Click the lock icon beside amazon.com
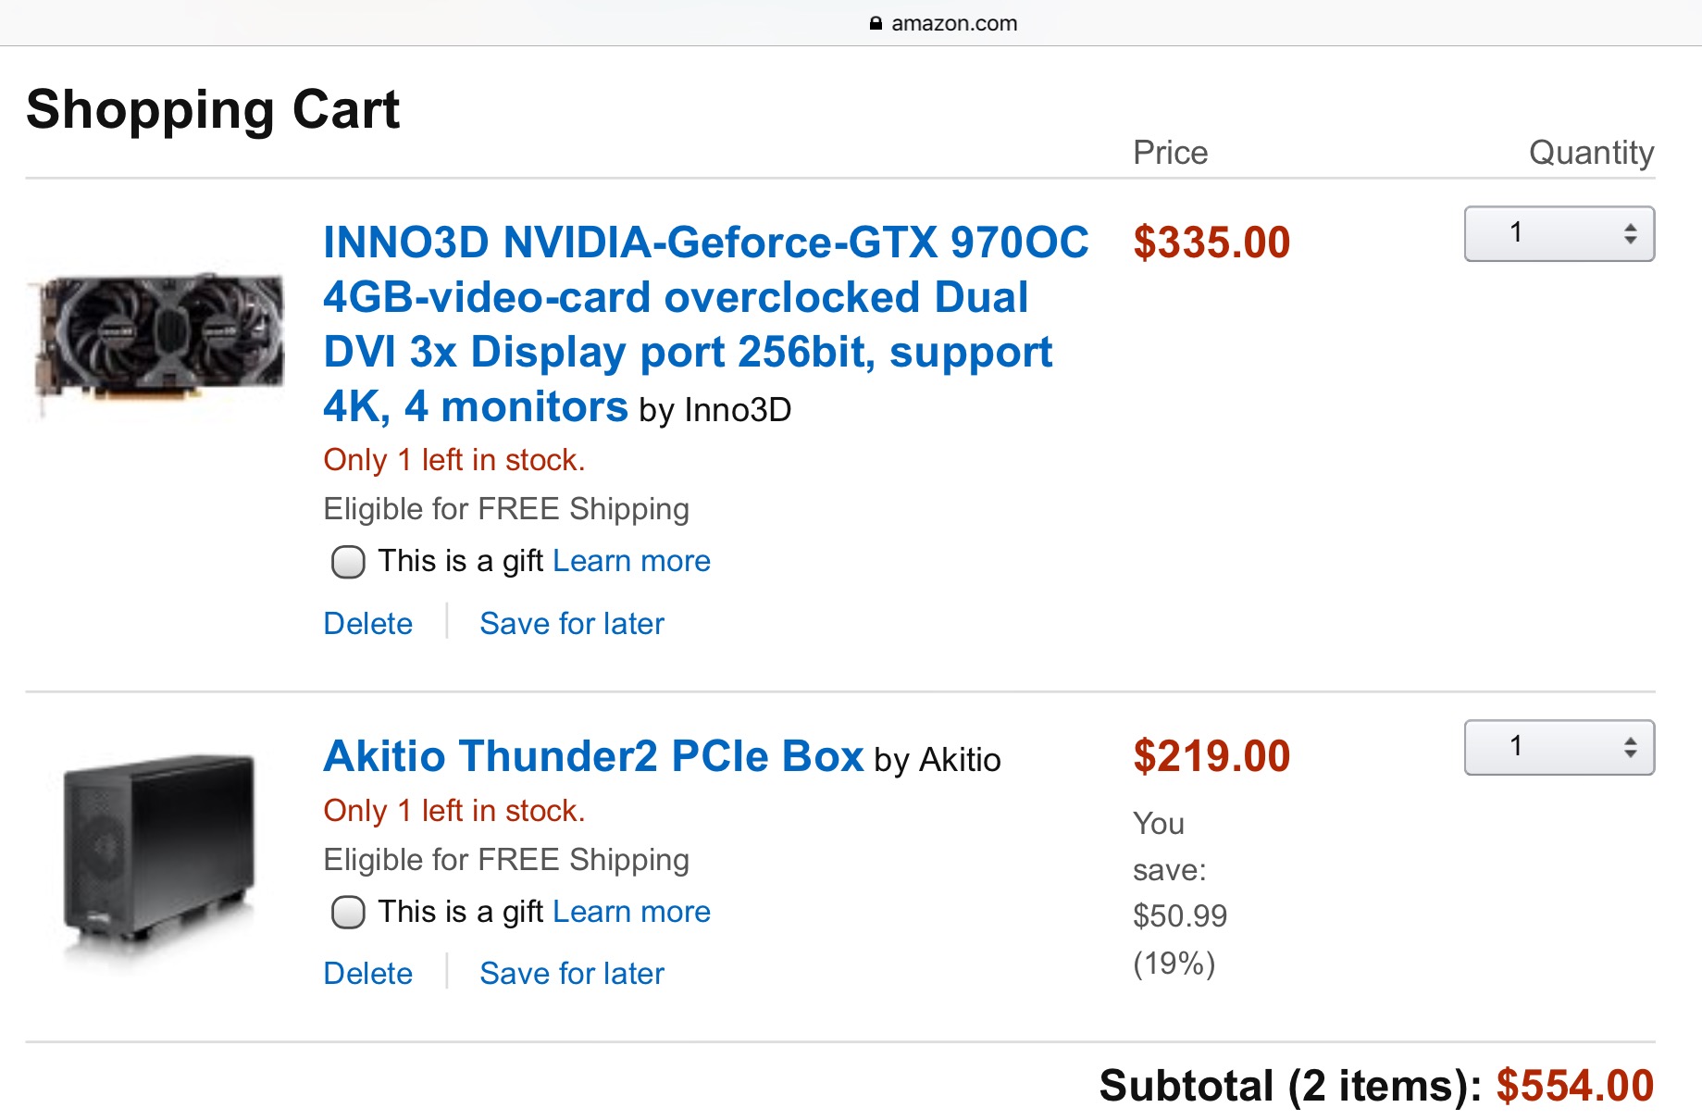This screenshot has height=1120, width=1702. 876,24
